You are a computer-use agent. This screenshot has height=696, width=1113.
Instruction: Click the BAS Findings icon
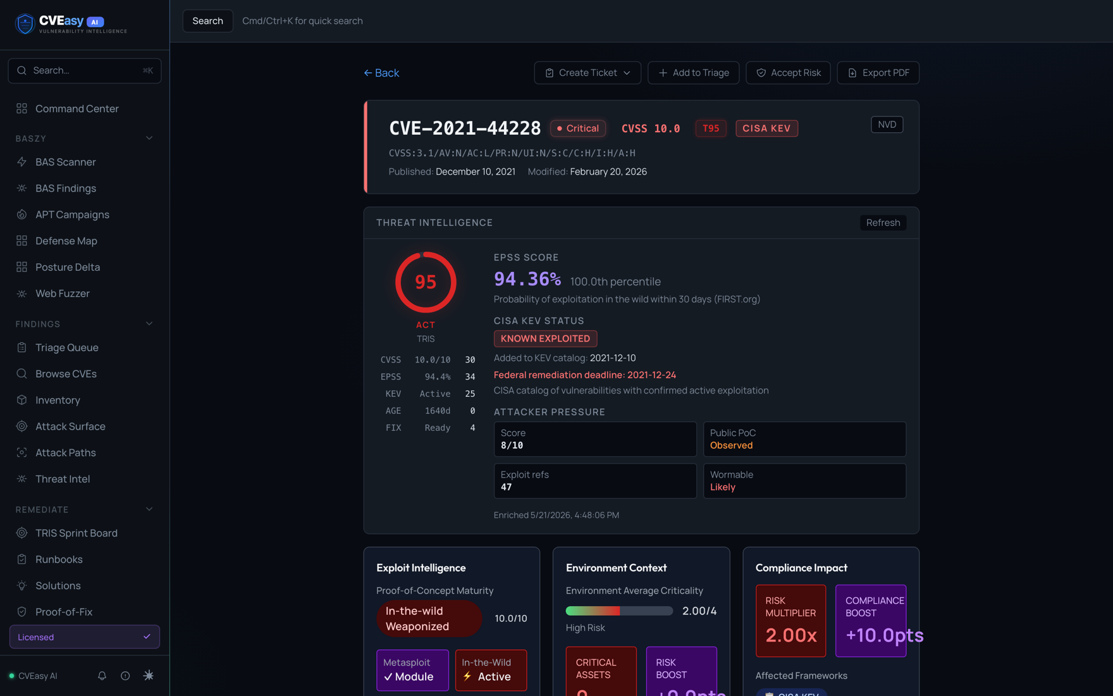pos(22,189)
